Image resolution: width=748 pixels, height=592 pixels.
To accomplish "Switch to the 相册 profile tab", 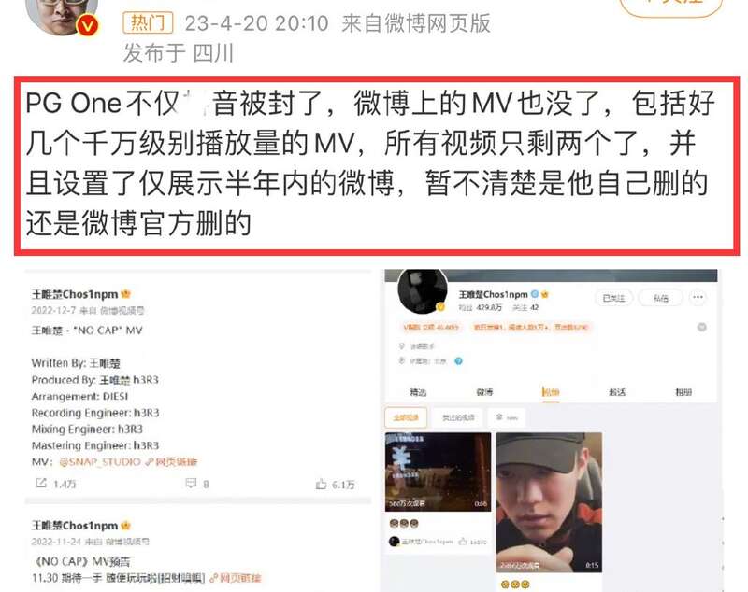I will tap(683, 392).
